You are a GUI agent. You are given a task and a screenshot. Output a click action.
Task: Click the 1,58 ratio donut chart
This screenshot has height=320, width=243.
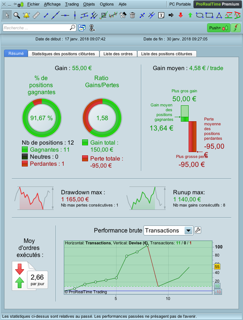(x=102, y=118)
